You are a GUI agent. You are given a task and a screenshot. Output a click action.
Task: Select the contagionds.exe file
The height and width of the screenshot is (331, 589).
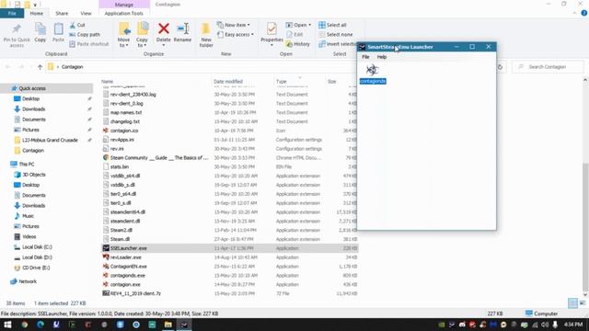pyautogui.click(x=229, y=276)
